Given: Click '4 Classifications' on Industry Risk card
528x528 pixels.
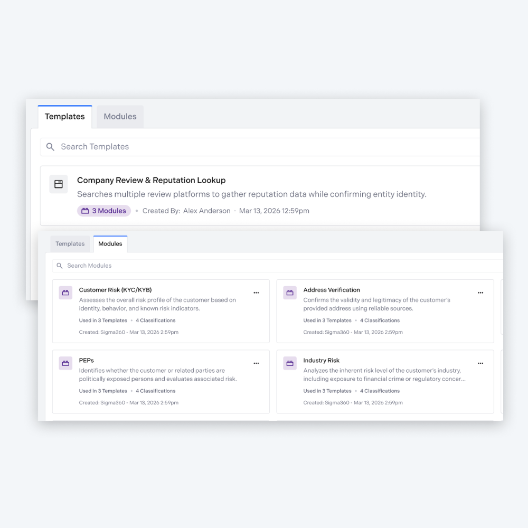Looking at the screenshot, I should click(380, 391).
